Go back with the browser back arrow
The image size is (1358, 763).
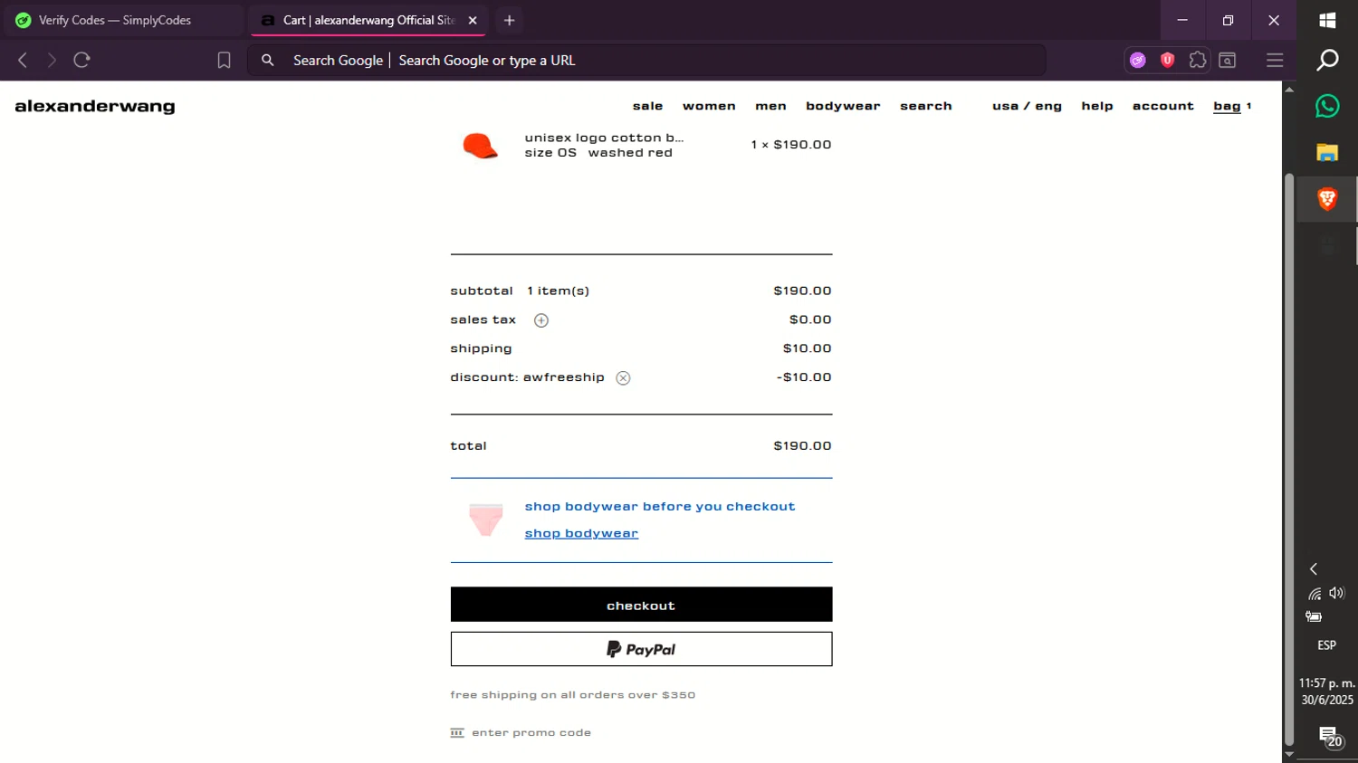point(23,61)
